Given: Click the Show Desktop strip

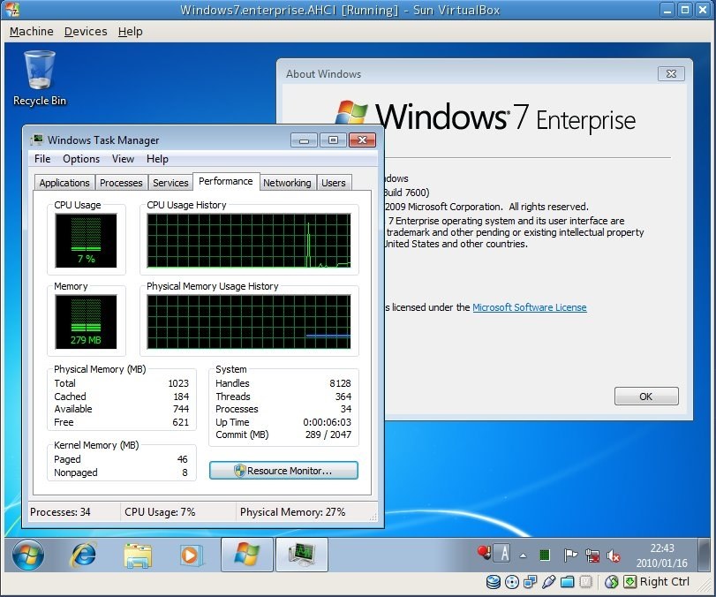Looking at the screenshot, I should [x=705, y=555].
